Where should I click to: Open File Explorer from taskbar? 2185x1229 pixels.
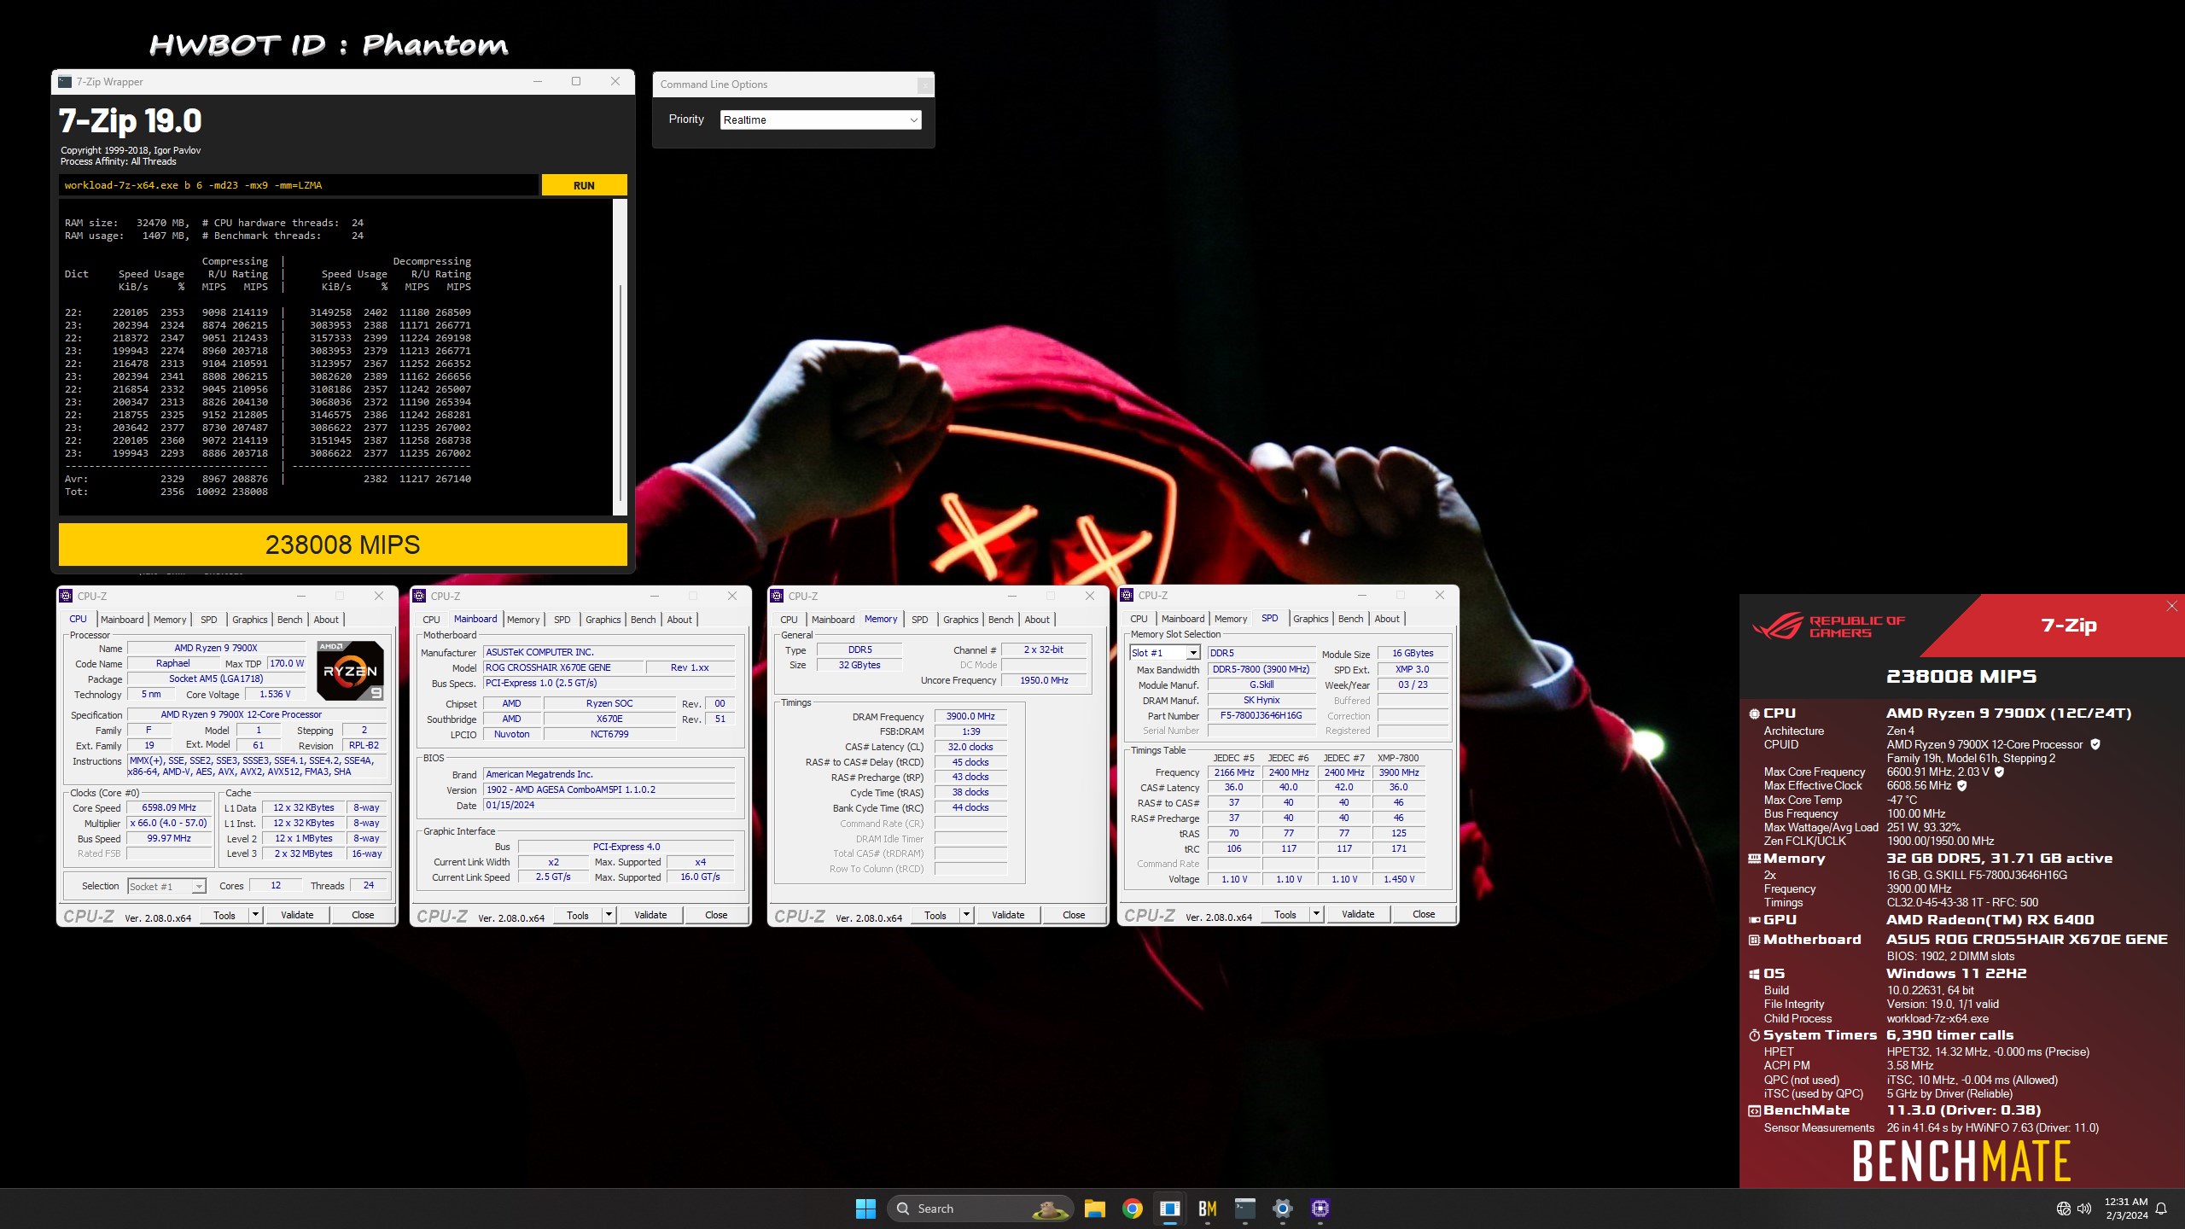point(1094,1209)
